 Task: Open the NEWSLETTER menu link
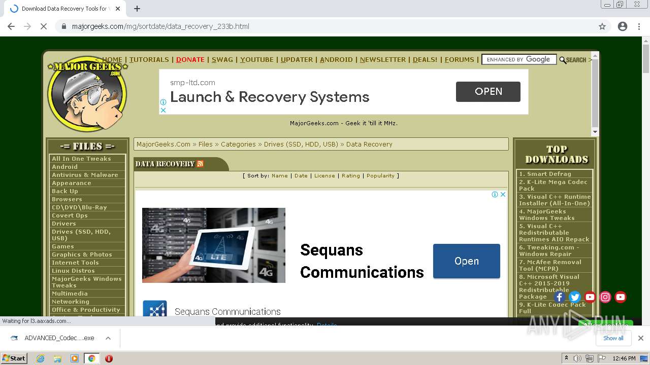click(x=383, y=59)
